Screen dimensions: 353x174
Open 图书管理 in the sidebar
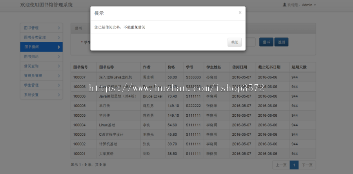(x=42, y=28)
